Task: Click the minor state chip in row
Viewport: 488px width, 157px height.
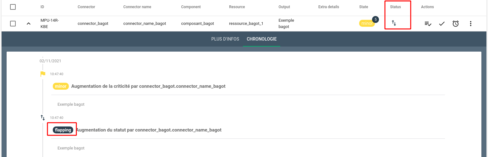Action: click(367, 24)
